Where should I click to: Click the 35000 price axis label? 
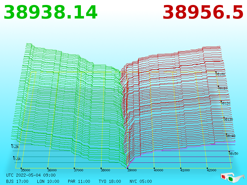coord(26,170)
